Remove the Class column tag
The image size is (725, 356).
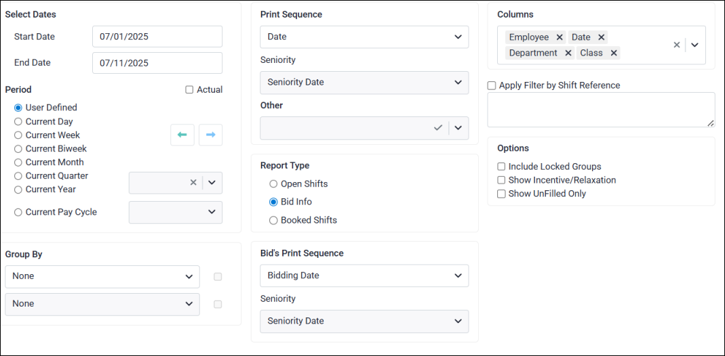click(614, 53)
